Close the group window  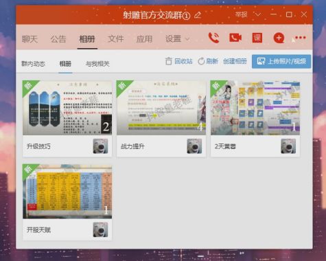click(x=304, y=14)
